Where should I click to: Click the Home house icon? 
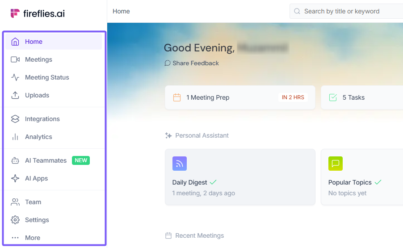click(x=15, y=42)
